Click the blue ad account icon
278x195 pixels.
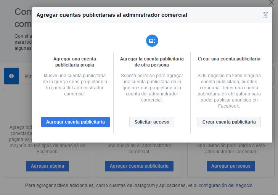click(x=152, y=41)
